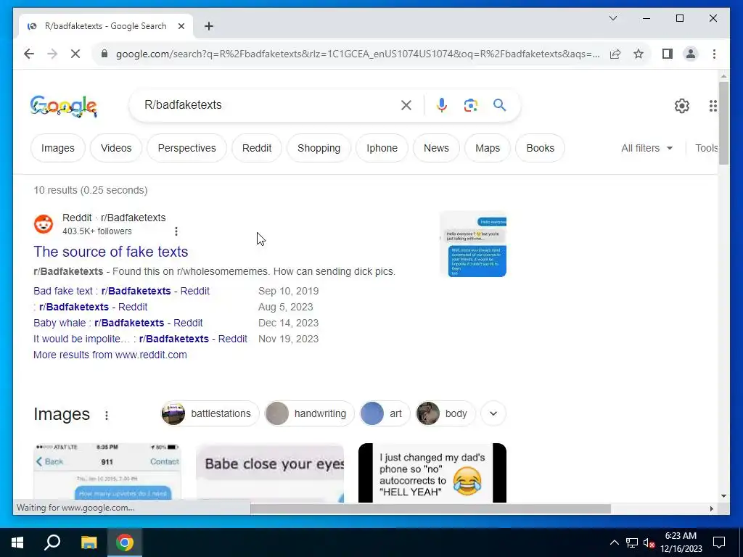The height and width of the screenshot is (557, 743).
Task: Open the network status tray icon
Action: [x=632, y=542]
